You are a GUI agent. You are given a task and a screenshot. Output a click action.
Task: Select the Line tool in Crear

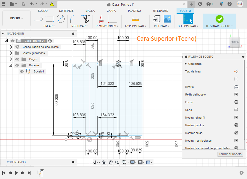[x=39, y=19]
